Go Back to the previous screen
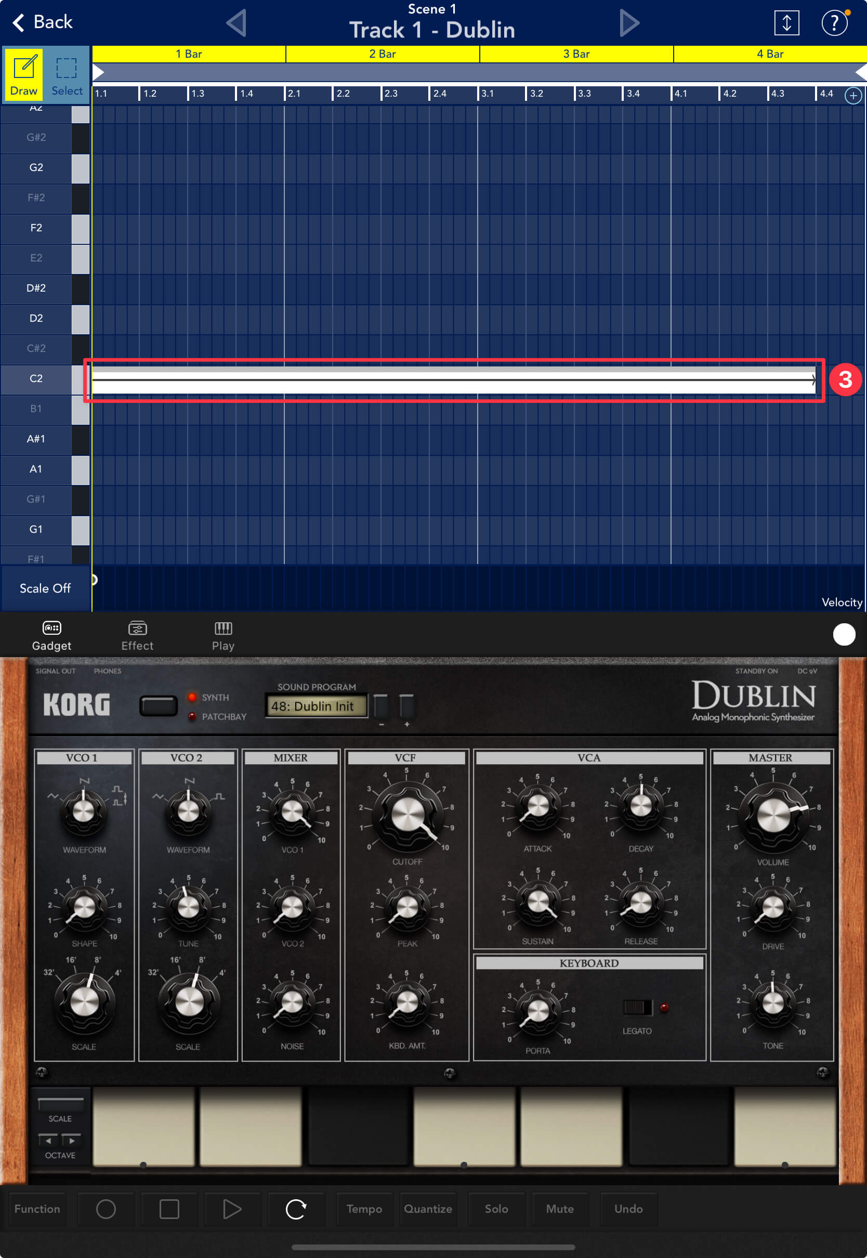The height and width of the screenshot is (1258, 867). pos(43,22)
